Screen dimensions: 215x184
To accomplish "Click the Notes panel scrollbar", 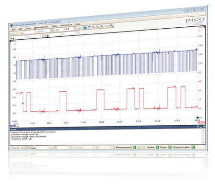I will pos(203,136).
